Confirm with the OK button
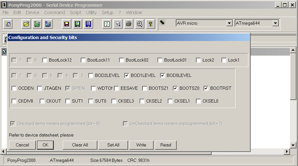This screenshot has height=166, width=298. 45,145
